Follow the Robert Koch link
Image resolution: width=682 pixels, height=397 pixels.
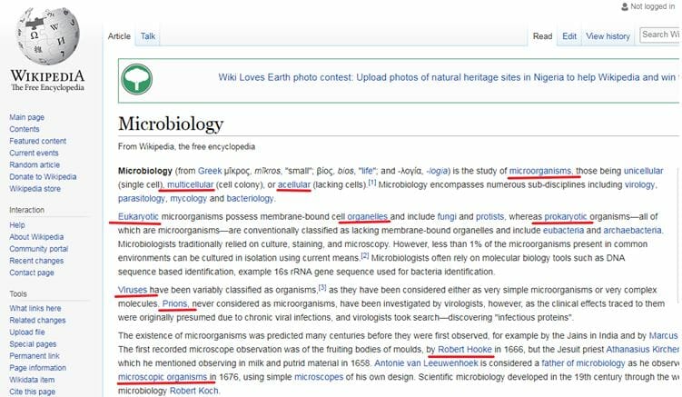click(194, 391)
